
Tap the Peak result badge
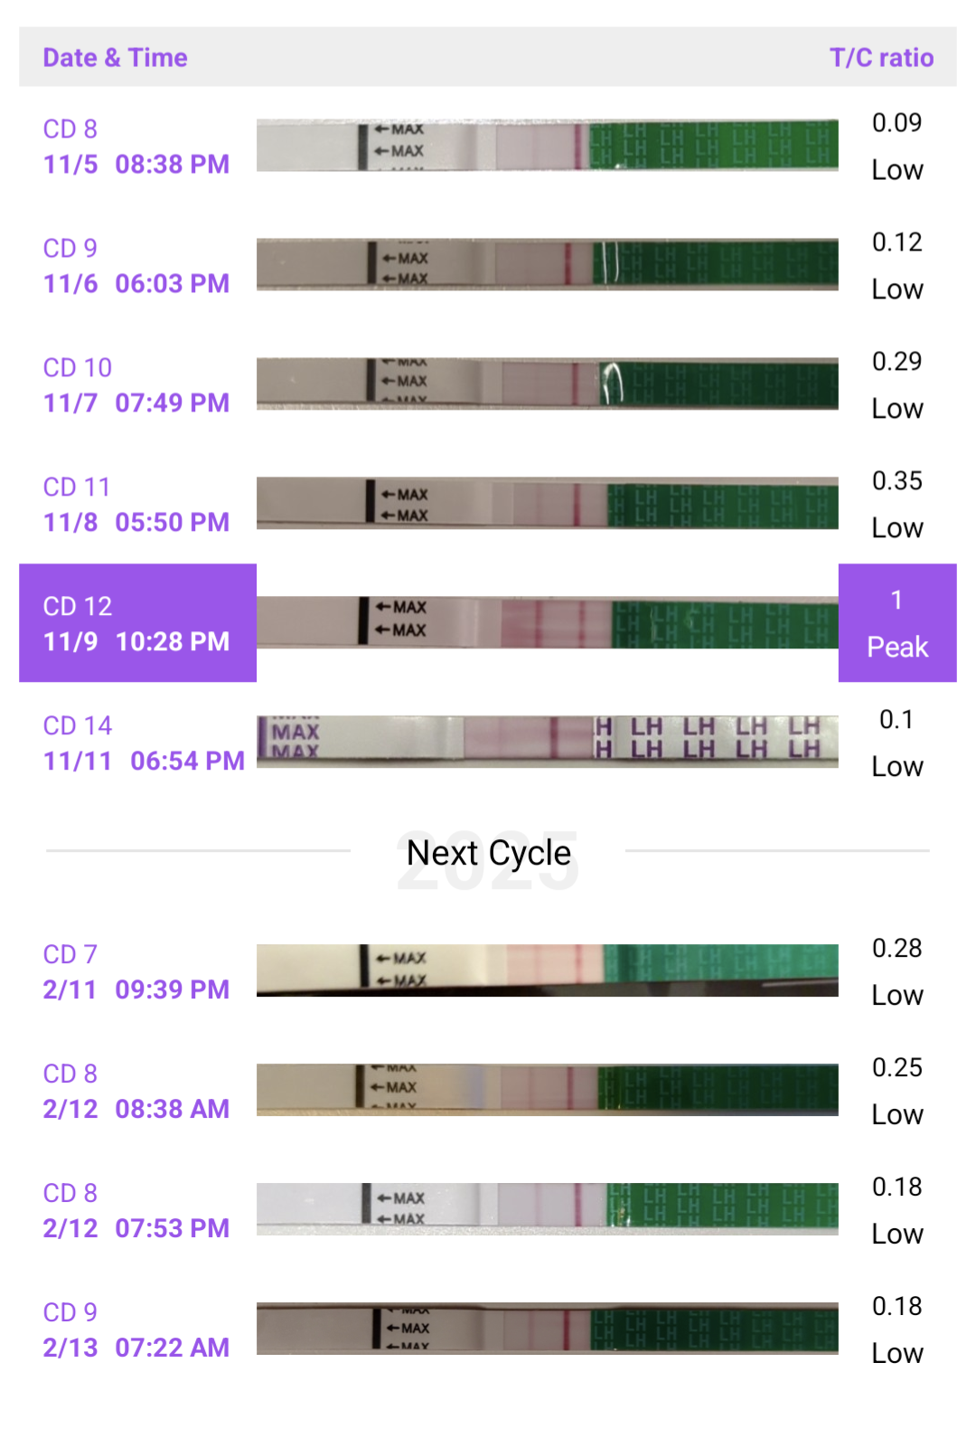pos(897,623)
